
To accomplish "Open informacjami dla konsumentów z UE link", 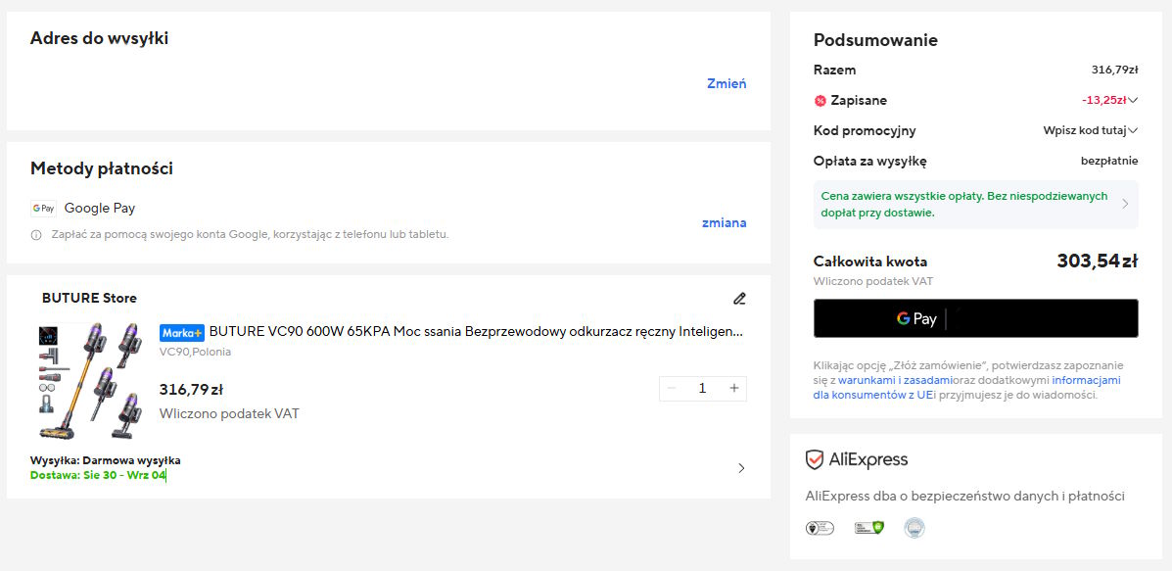I will (x=966, y=387).
